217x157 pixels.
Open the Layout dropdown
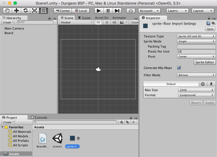point(203,11)
